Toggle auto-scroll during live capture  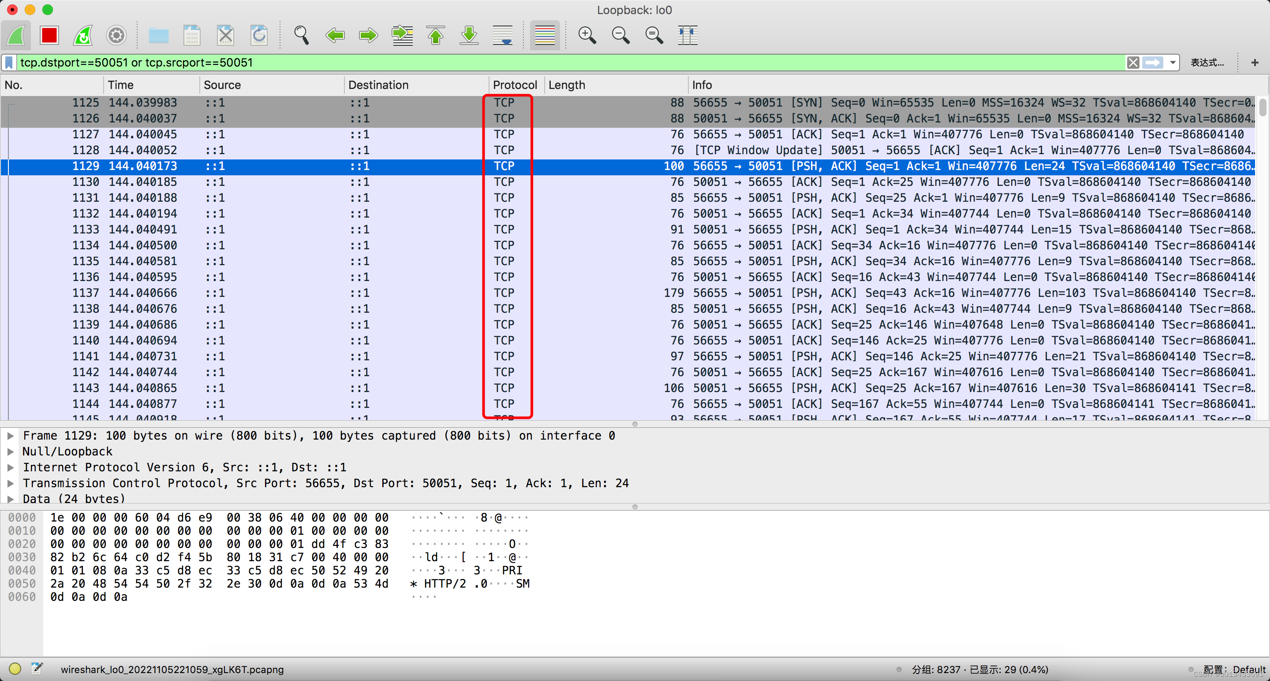503,35
